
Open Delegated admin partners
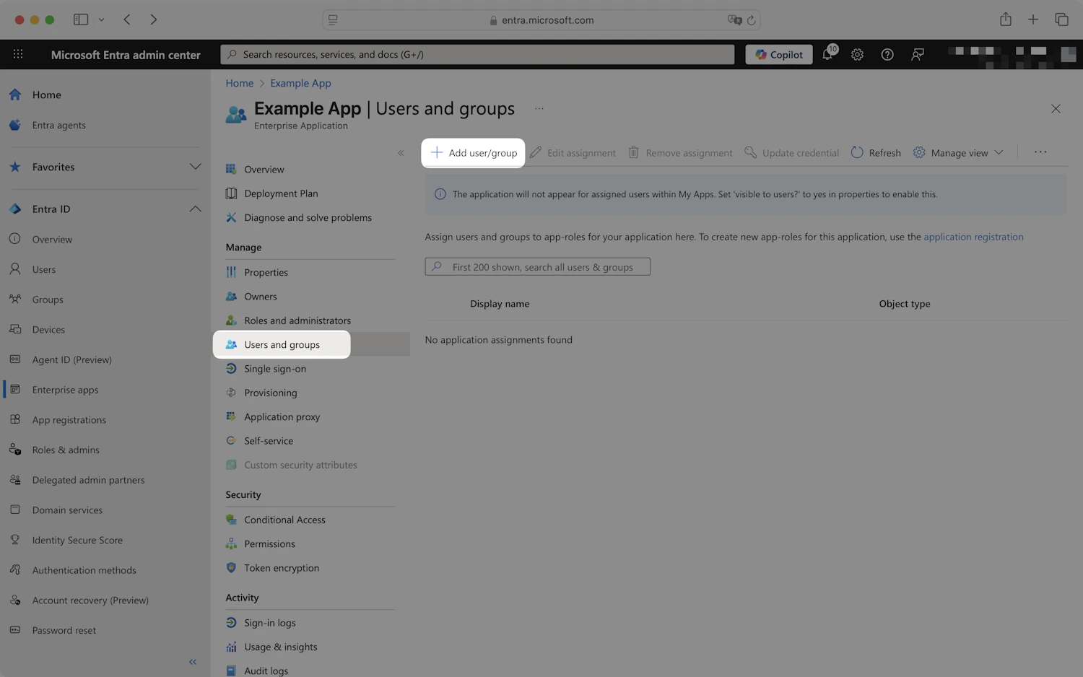tap(88, 480)
